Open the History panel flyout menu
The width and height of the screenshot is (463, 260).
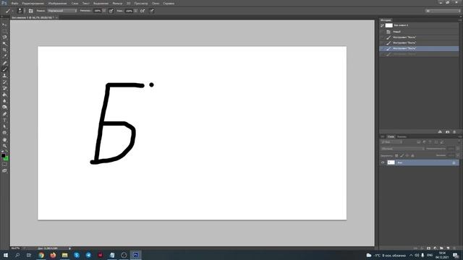[x=460, y=20]
